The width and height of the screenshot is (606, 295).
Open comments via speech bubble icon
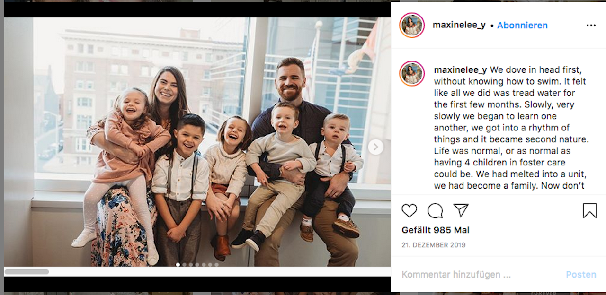[x=435, y=210]
